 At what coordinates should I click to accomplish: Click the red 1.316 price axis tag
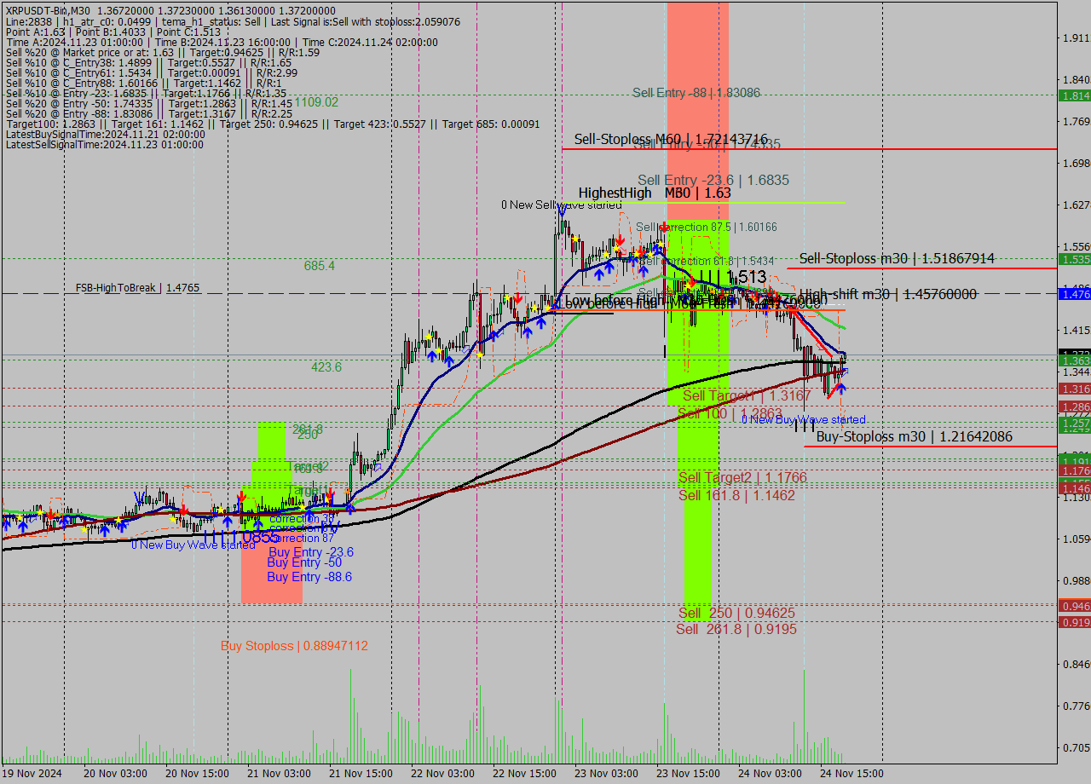pos(1075,389)
